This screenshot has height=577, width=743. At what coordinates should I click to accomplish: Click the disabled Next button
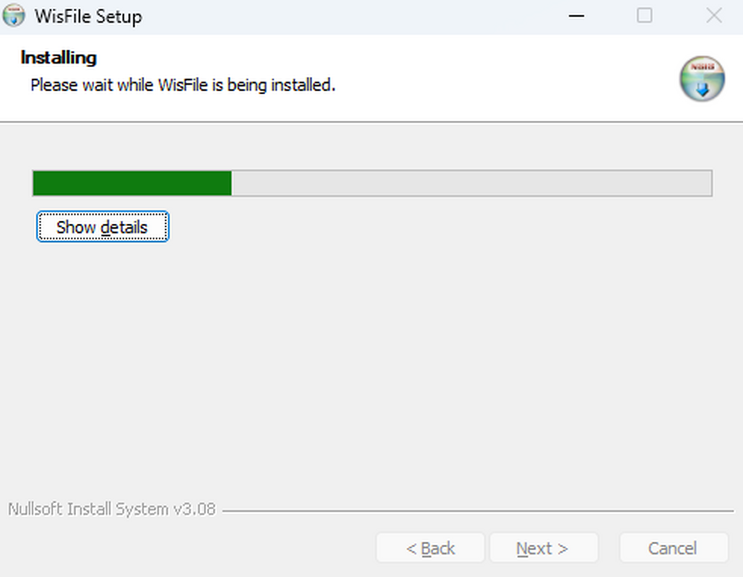[x=543, y=548]
